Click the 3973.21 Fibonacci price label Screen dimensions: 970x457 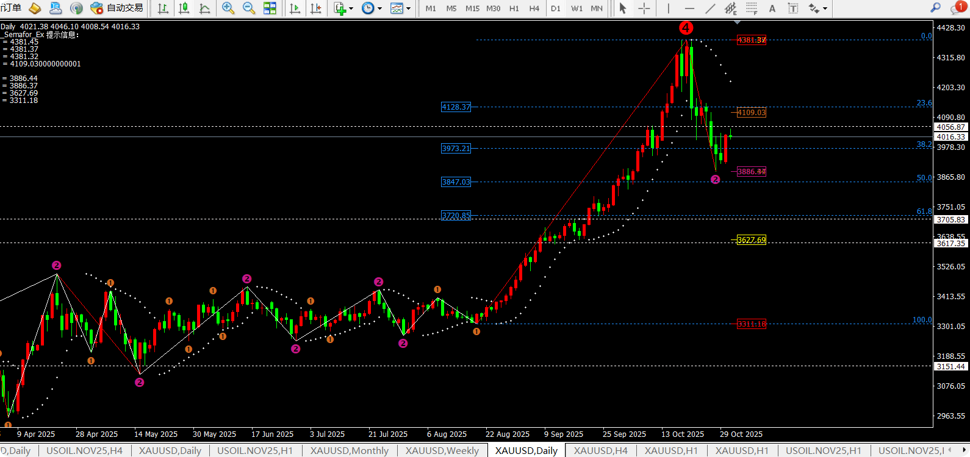click(456, 149)
